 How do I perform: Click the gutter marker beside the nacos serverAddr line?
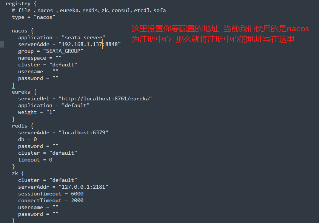tap(2, 44)
